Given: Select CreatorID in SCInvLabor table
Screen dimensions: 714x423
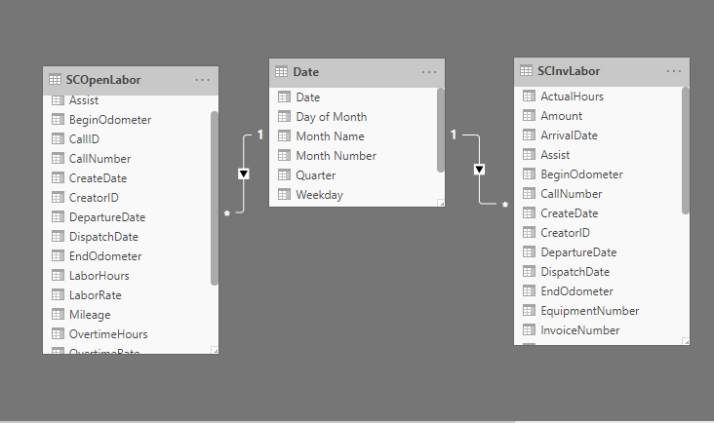Looking at the screenshot, I should [x=565, y=233].
